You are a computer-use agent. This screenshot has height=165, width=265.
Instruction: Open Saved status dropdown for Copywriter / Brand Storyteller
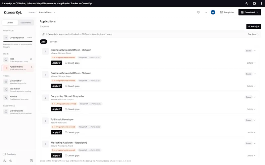(x=250, y=97)
